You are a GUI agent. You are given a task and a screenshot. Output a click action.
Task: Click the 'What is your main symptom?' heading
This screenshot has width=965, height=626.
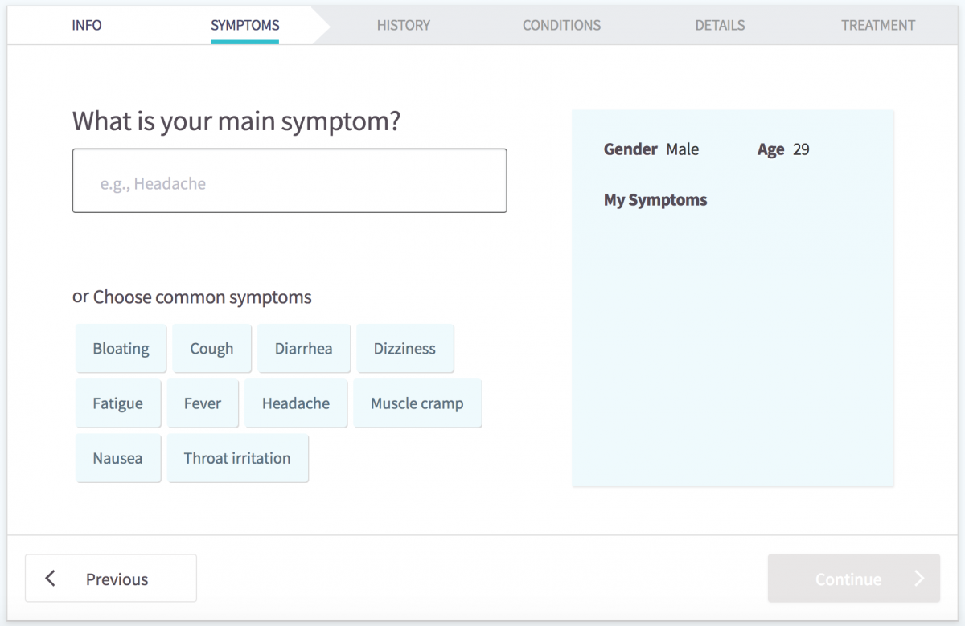click(x=236, y=121)
